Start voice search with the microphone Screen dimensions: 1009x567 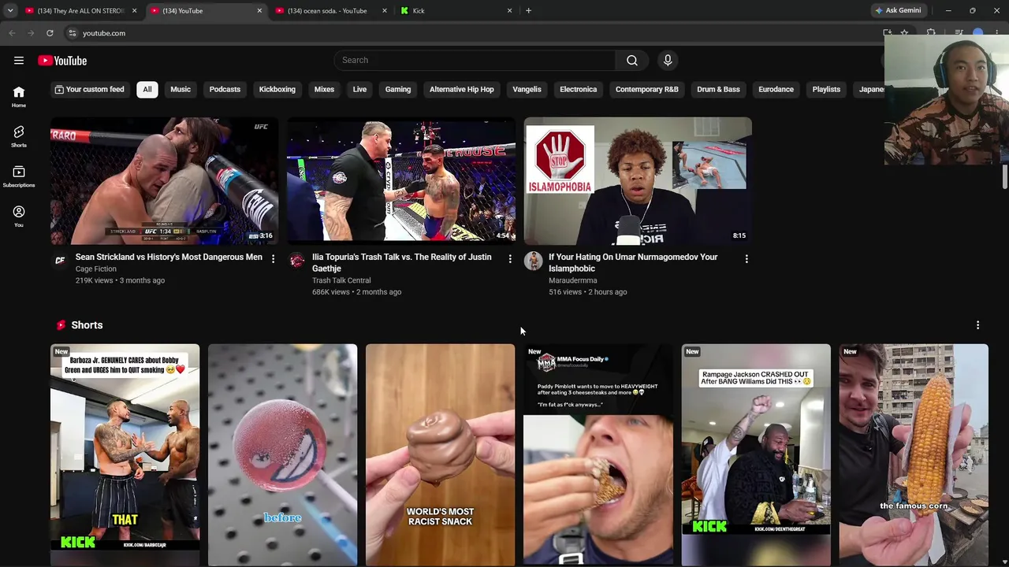[668, 61]
